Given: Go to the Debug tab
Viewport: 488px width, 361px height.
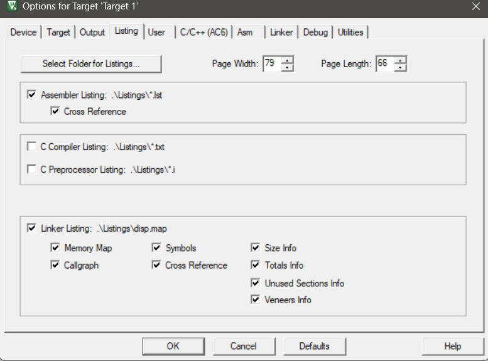Looking at the screenshot, I should point(315,32).
